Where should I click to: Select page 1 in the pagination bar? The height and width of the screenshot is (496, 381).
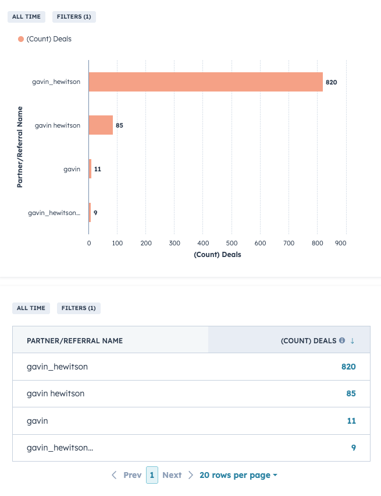tap(152, 475)
